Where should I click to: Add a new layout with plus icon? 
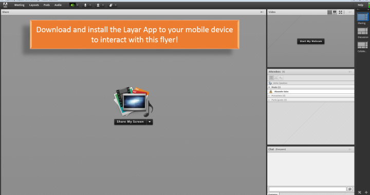tap(366, 192)
